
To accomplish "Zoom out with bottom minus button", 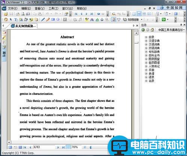I will point(68,147).
